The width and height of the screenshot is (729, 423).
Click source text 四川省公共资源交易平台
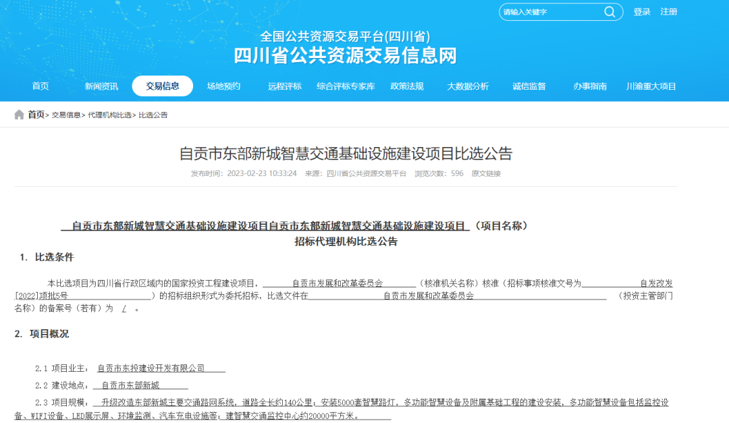pos(367,173)
